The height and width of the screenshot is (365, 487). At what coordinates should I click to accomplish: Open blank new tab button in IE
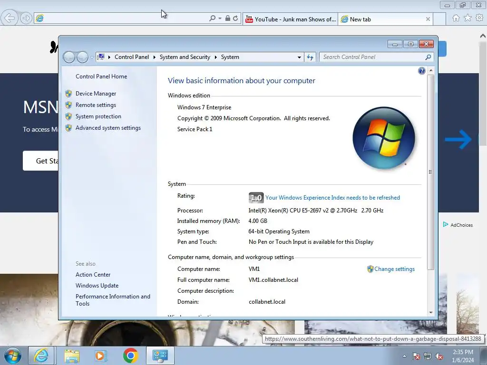tap(439, 19)
